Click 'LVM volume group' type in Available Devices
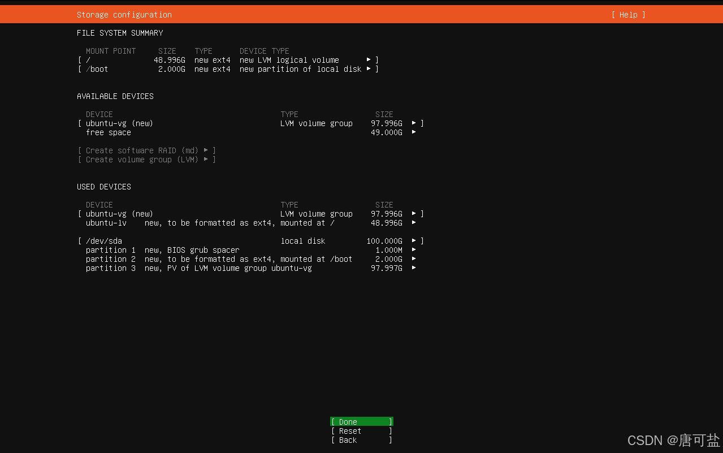This screenshot has width=723, height=453. (x=317, y=123)
